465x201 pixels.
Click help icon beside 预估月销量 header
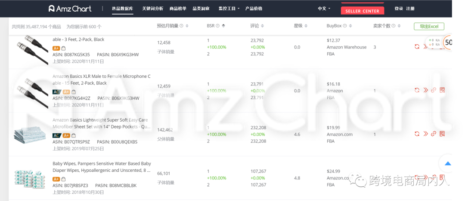click(182, 26)
